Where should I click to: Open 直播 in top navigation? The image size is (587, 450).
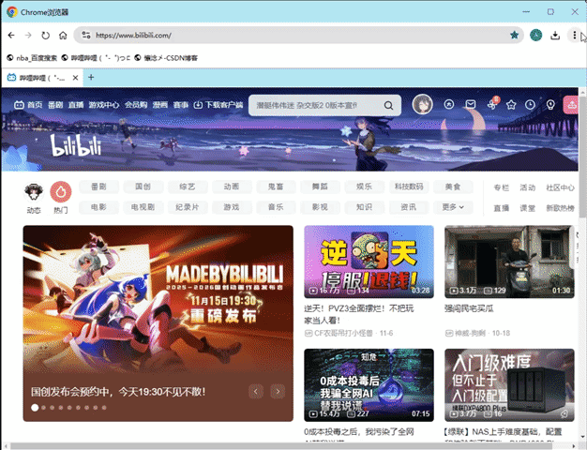coord(76,105)
